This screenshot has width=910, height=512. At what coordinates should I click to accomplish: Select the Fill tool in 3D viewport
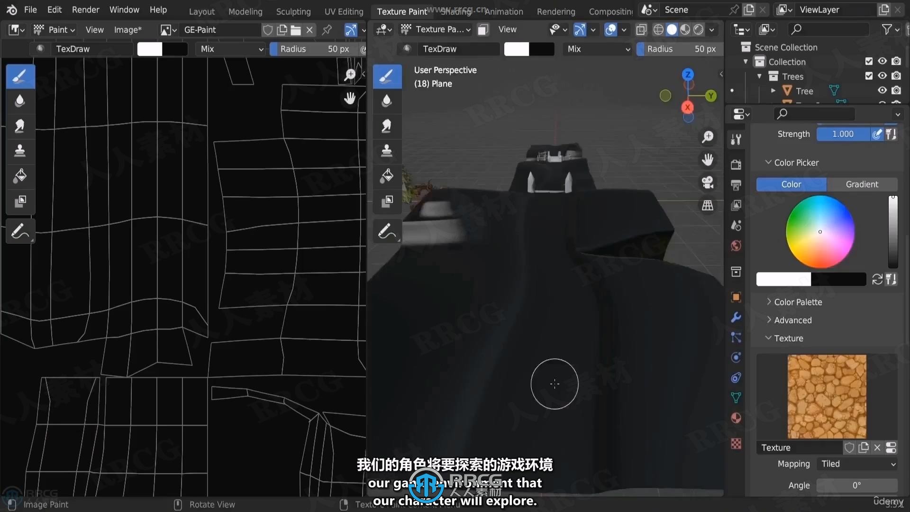(x=387, y=176)
